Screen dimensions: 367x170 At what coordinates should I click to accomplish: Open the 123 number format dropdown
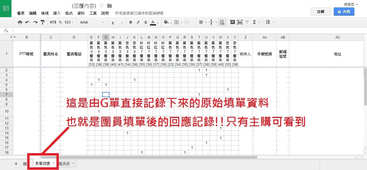click(x=69, y=22)
